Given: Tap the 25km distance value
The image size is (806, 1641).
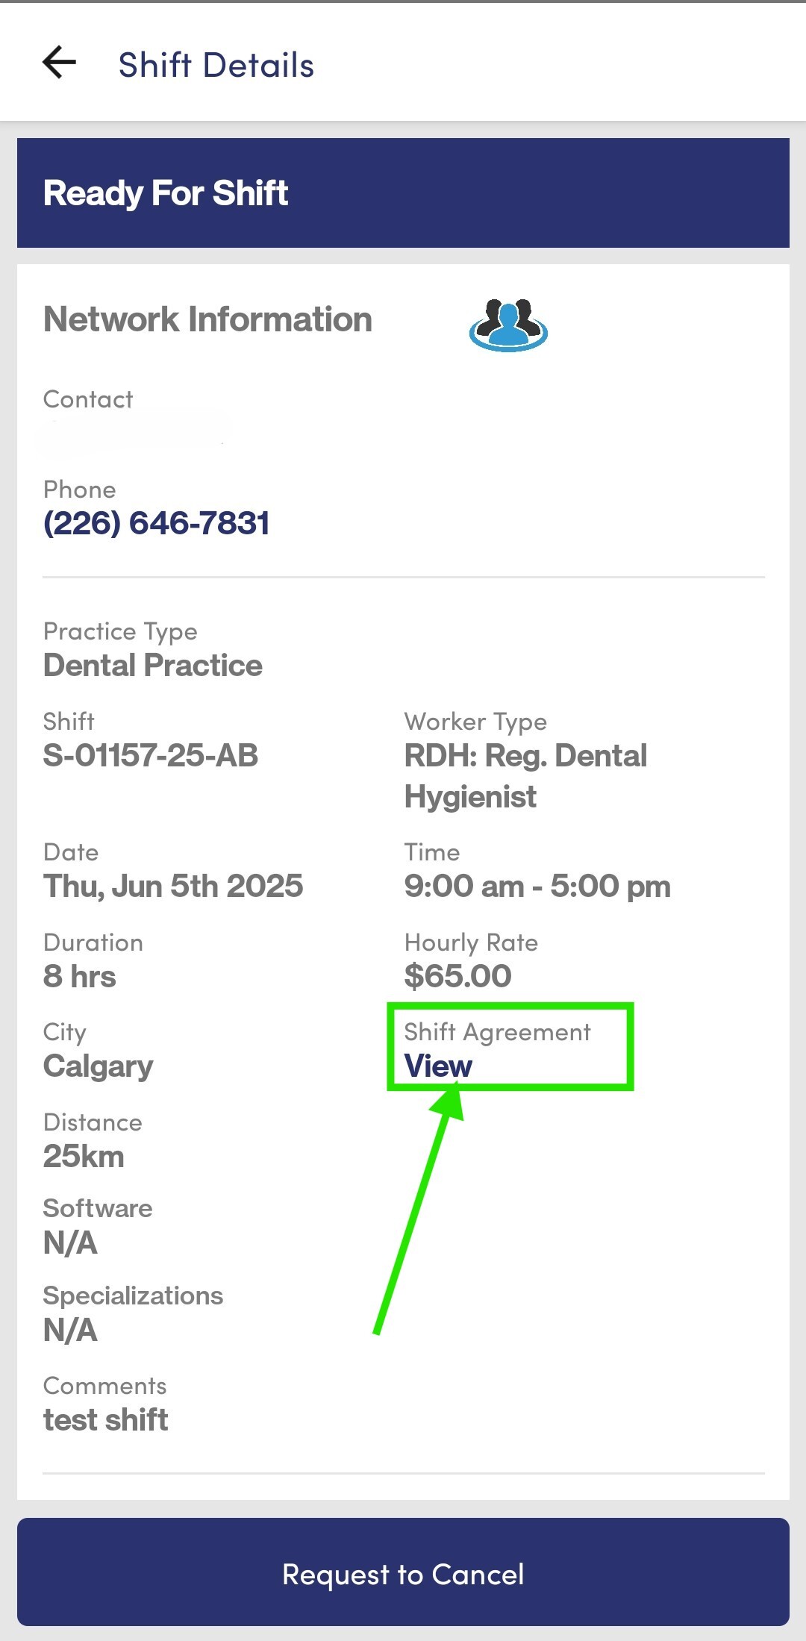Looking at the screenshot, I should (x=84, y=1157).
